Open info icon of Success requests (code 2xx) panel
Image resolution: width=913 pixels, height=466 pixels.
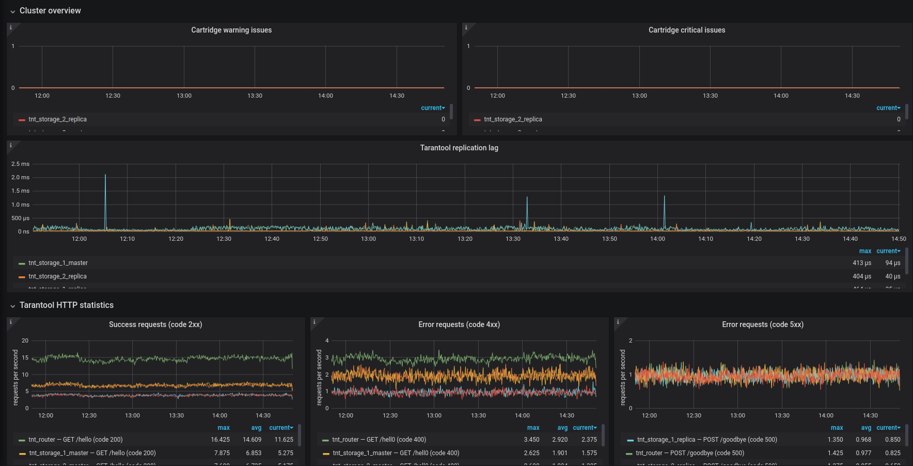coord(10,322)
